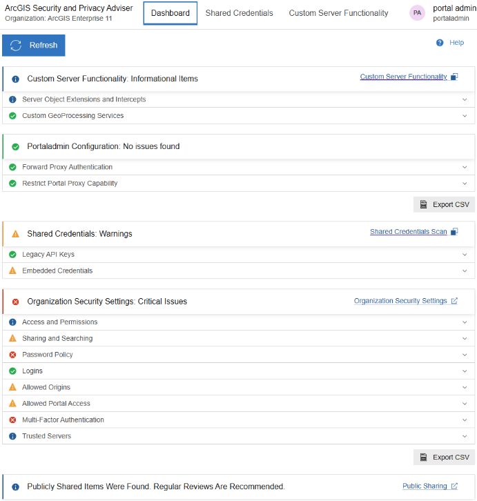Image resolution: width=477 pixels, height=501 pixels.
Task: Click external link icon beside Organization Security Settings
Action: [x=454, y=301]
